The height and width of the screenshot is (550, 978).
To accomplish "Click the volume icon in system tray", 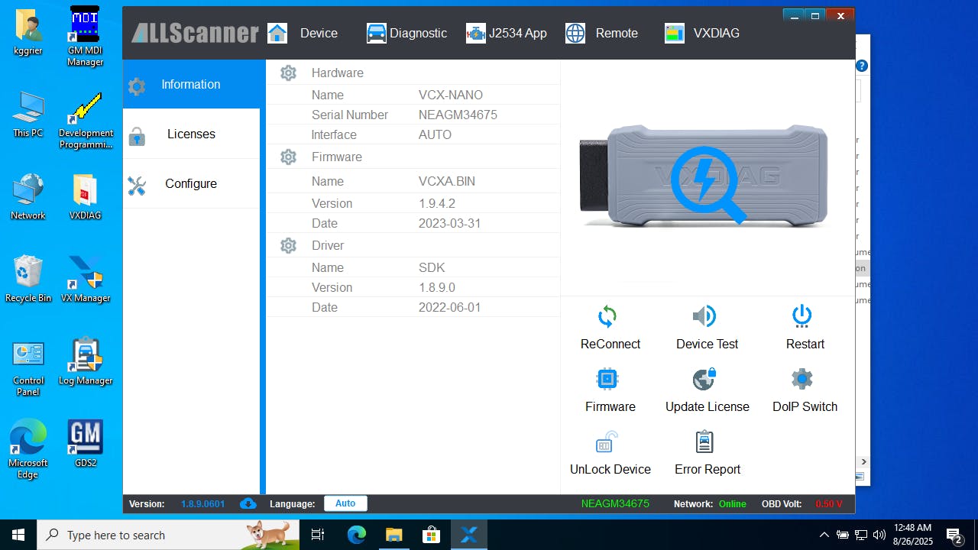I will [x=879, y=535].
